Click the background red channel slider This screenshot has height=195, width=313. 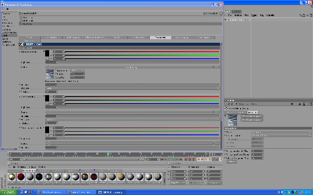(x=142, y=52)
